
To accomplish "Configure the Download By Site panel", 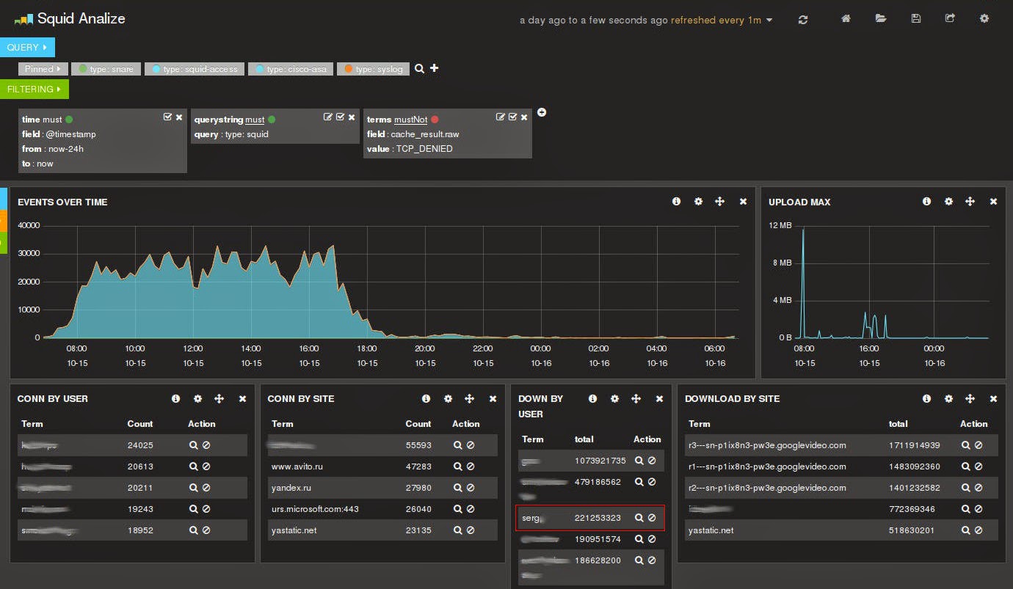I will [948, 398].
